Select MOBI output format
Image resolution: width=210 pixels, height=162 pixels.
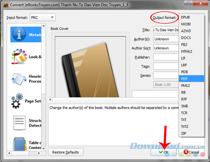(191, 24)
